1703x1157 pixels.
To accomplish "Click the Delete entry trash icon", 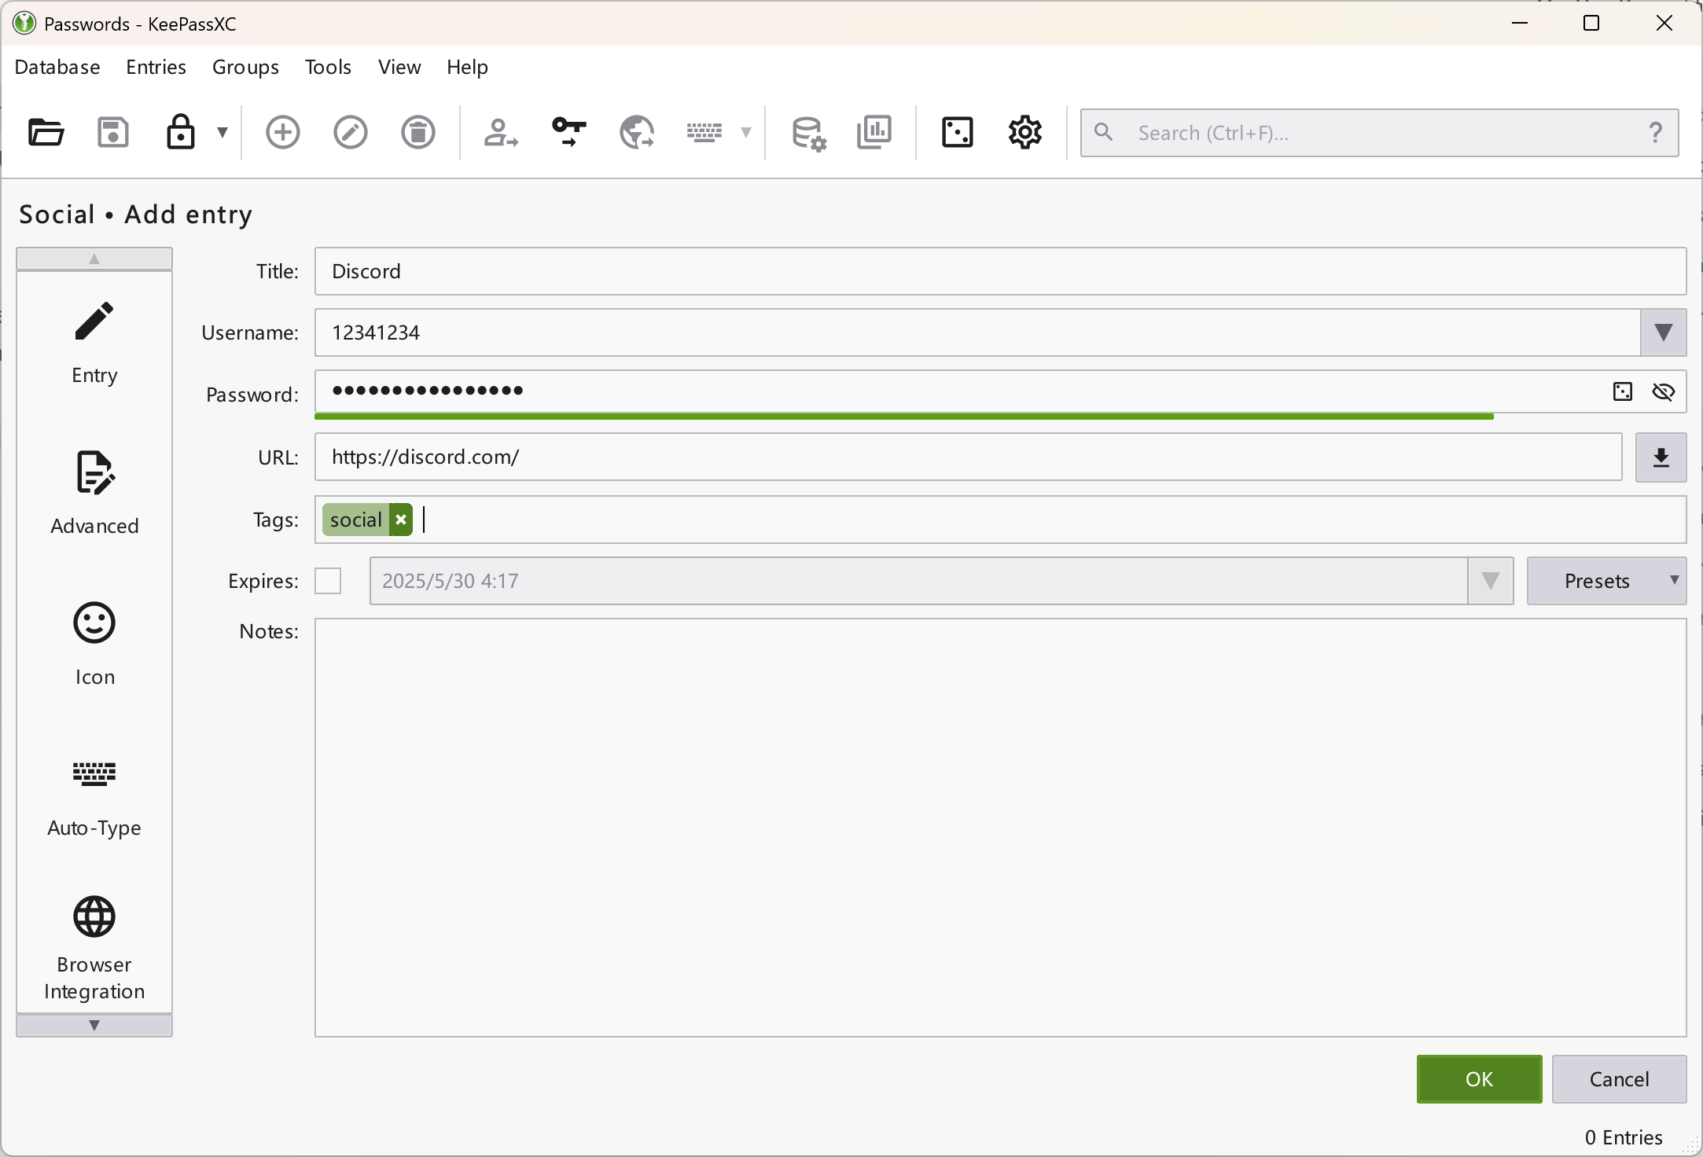I will (x=418, y=132).
